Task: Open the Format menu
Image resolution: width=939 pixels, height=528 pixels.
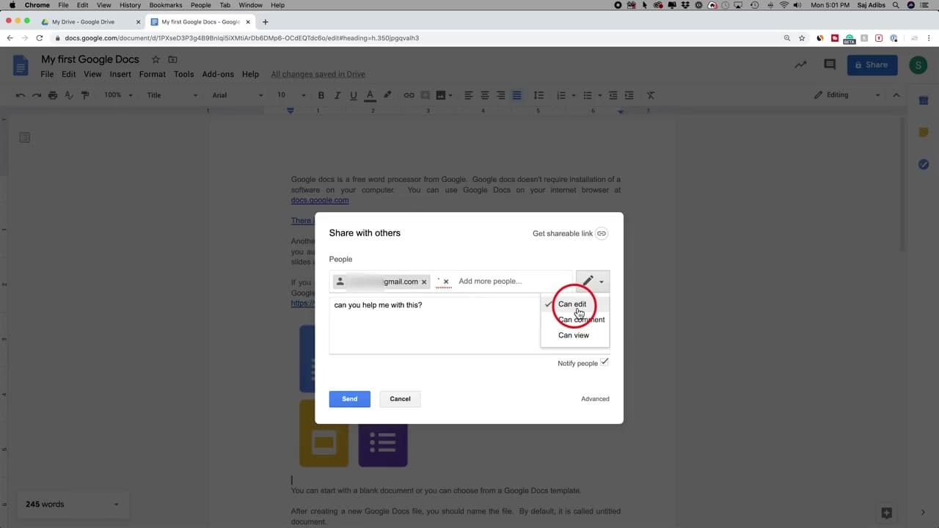Action: point(153,74)
